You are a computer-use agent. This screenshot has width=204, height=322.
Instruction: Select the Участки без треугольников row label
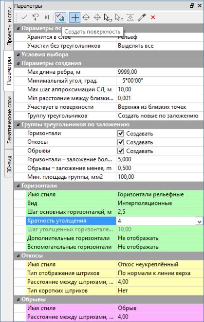[64, 46]
